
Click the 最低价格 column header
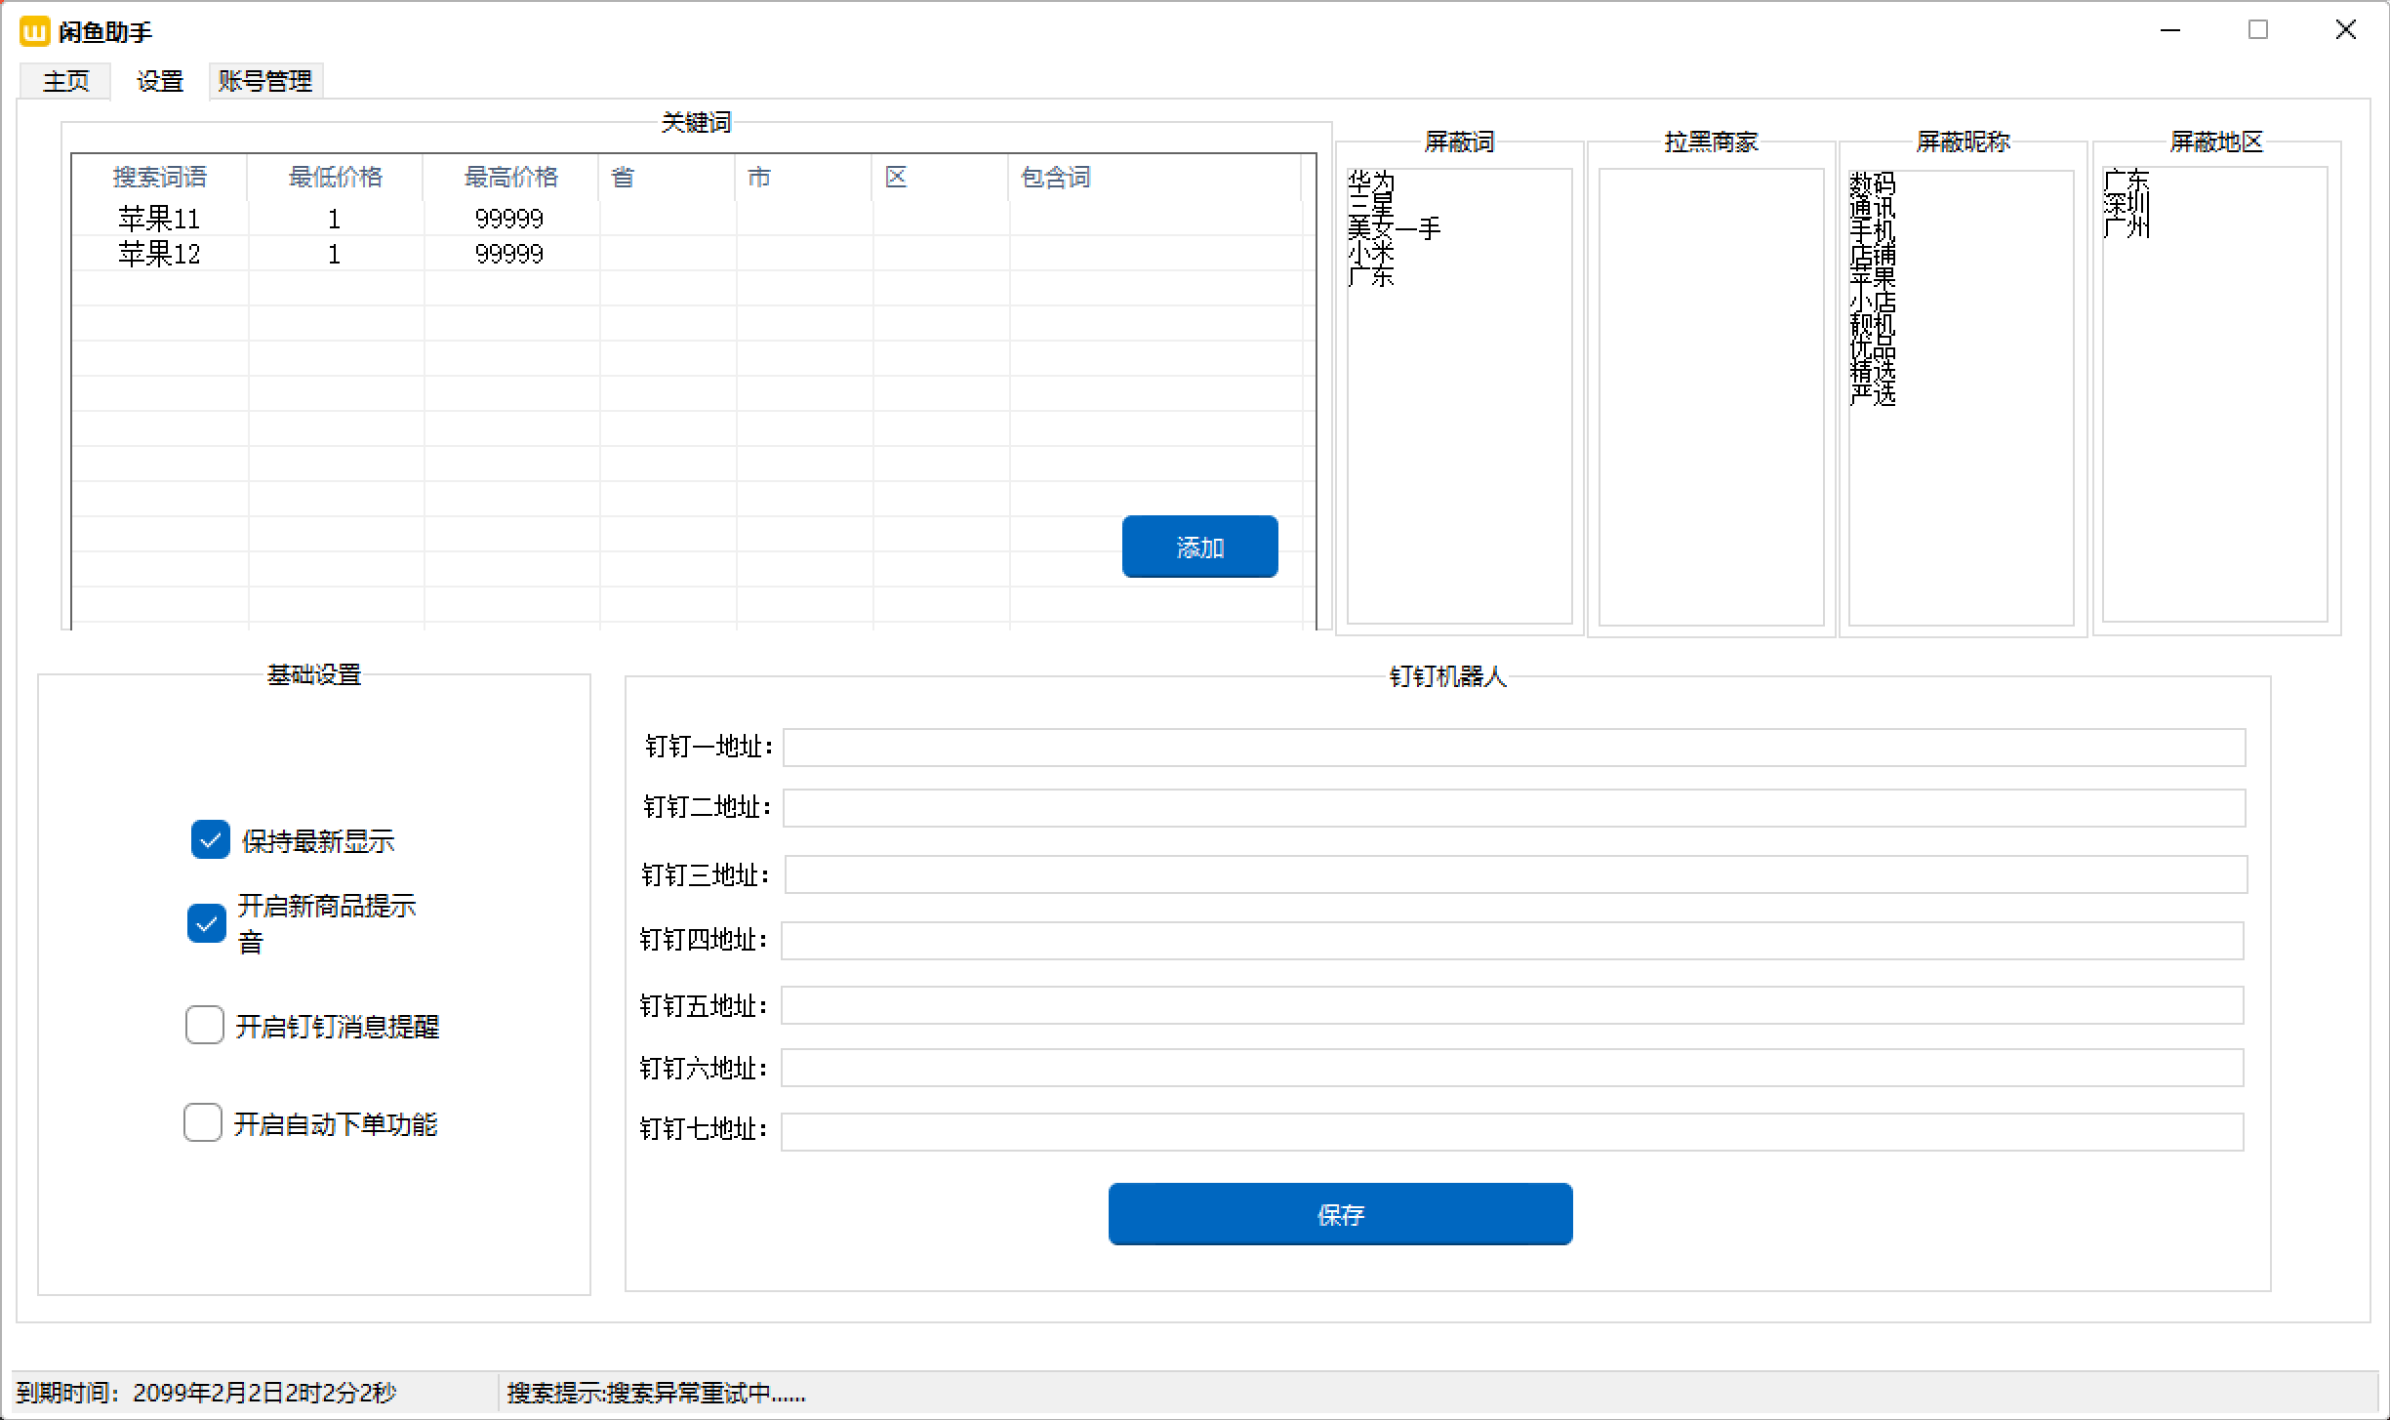[335, 178]
